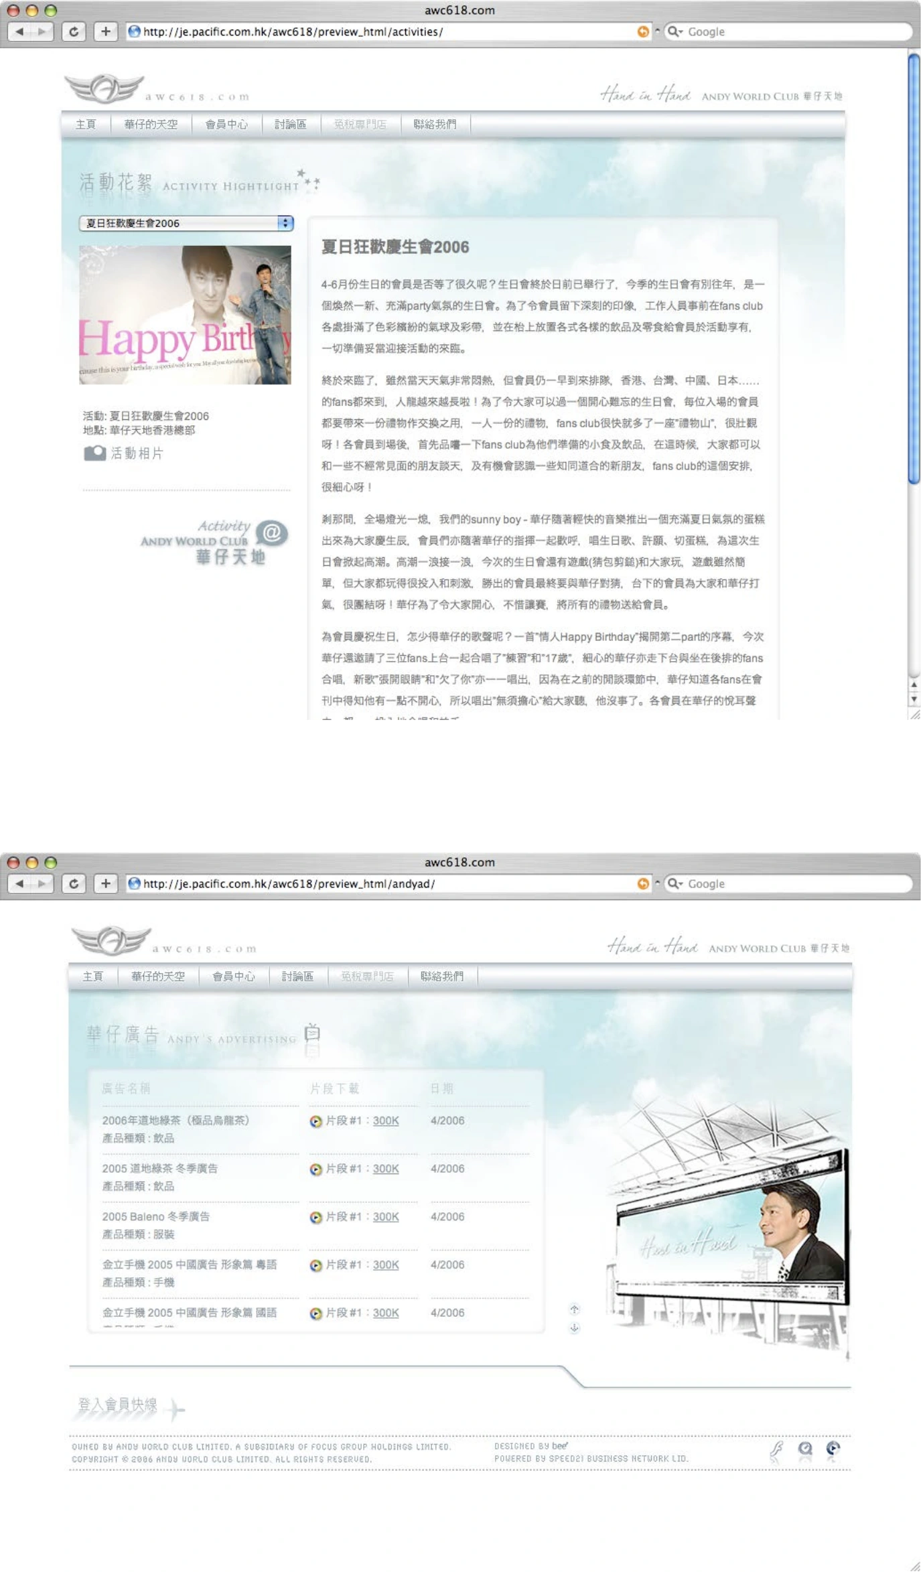Click the Google search field in bottom window
Screen dimensions: 921x1572
[789, 883]
